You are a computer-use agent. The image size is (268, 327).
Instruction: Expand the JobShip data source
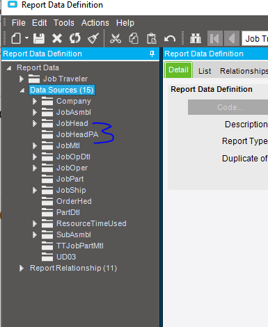pyautogui.click(x=35, y=190)
